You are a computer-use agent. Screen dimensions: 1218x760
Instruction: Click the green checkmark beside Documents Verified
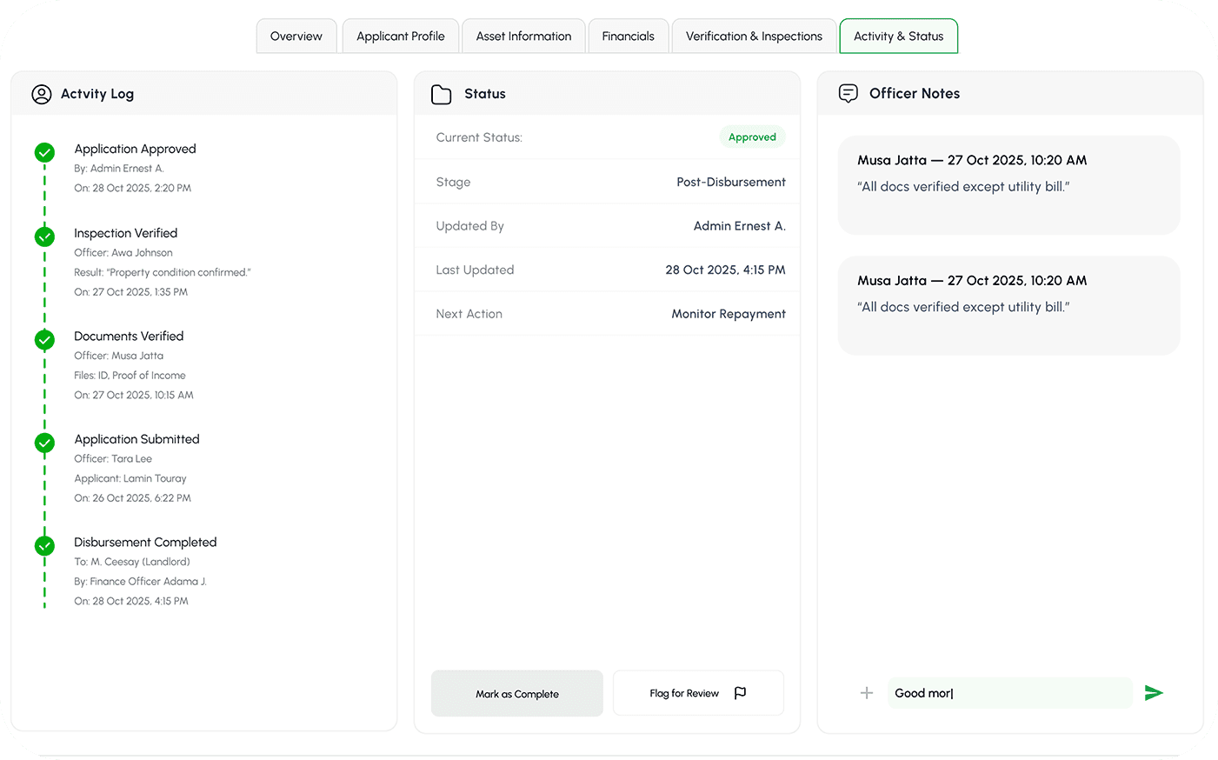(x=44, y=340)
